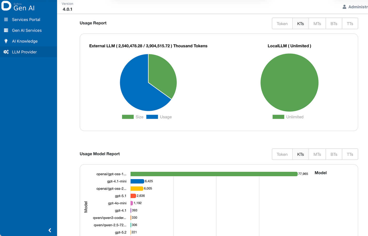
Task: Select TTs tab in Usage Report
Action: coord(350,24)
